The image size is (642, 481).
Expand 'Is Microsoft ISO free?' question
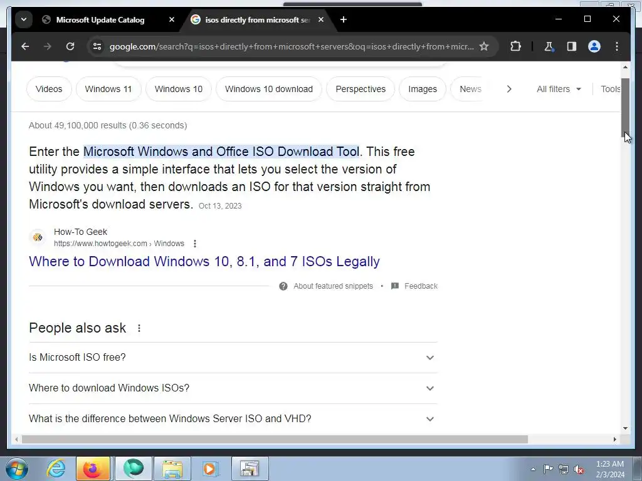(x=233, y=358)
